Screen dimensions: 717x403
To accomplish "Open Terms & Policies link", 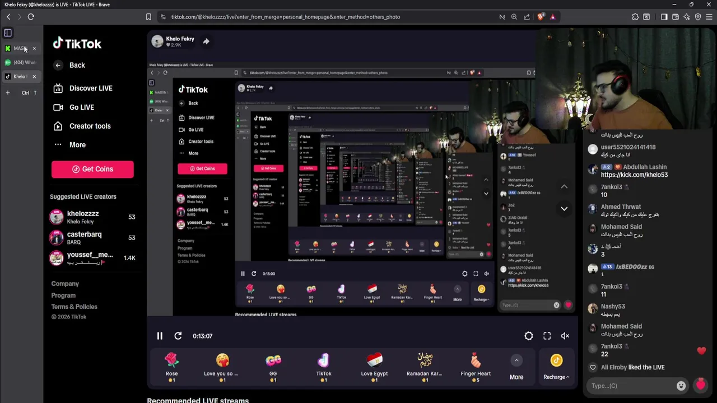I will [74, 307].
